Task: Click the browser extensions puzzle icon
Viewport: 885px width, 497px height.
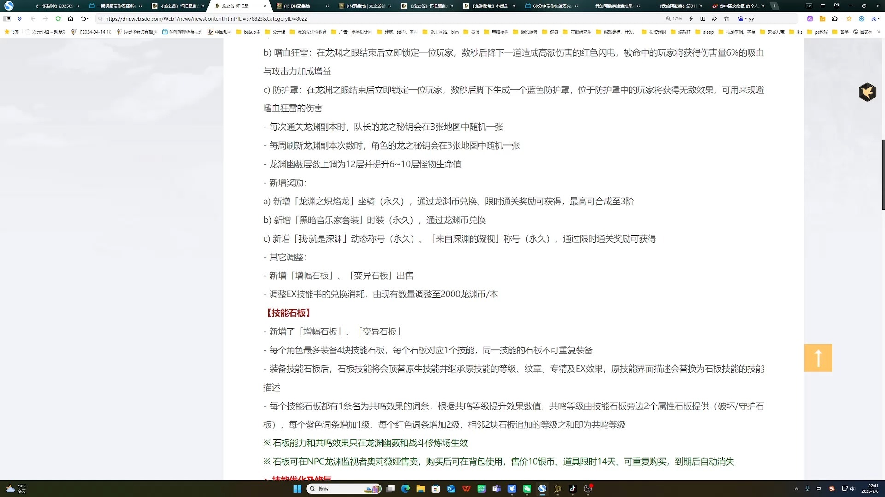Action: click(835, 19)
